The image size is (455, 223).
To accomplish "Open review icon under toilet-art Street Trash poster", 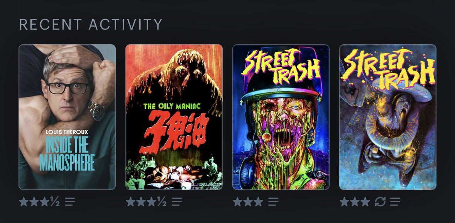I will tap(395, 201).
